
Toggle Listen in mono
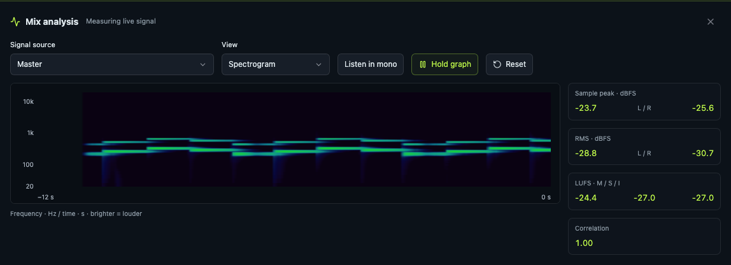click(x=371, y=64)
